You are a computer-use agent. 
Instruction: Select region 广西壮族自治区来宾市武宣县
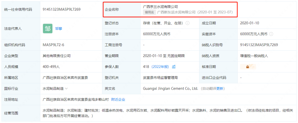coord(65,78)
